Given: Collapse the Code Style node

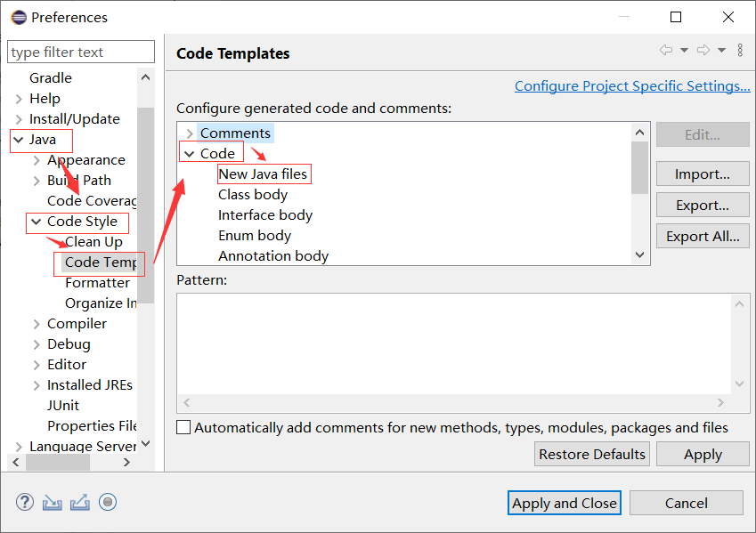Looking at the screenshot, I should (x=37, y=222).
